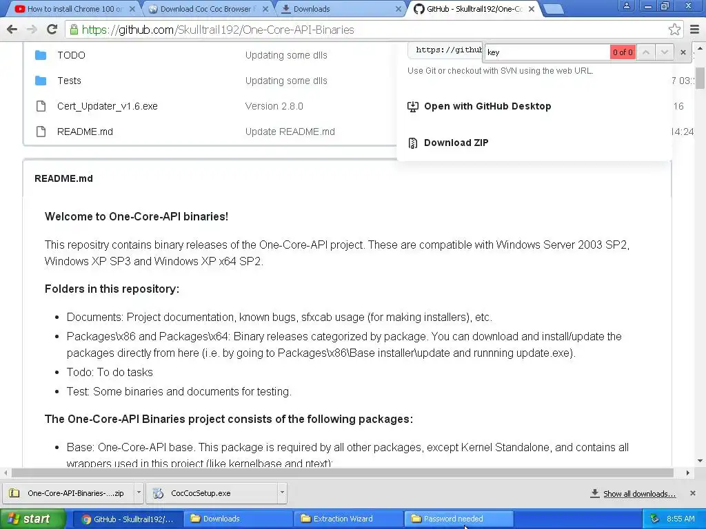Click Update README.md commit message

(290, 132)
